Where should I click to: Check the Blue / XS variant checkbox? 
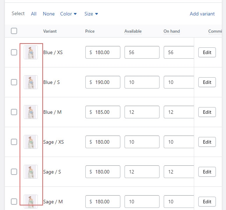[14, 52]
